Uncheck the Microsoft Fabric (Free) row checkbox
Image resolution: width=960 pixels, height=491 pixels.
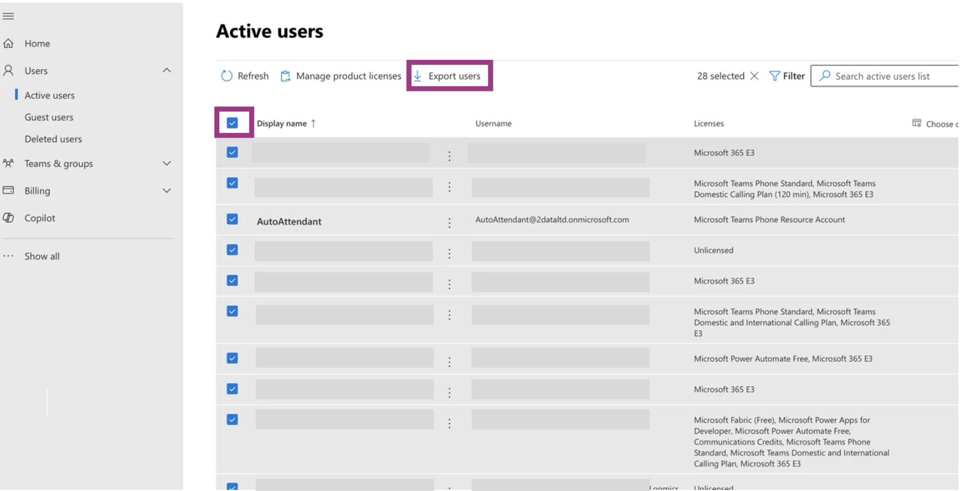233,419
